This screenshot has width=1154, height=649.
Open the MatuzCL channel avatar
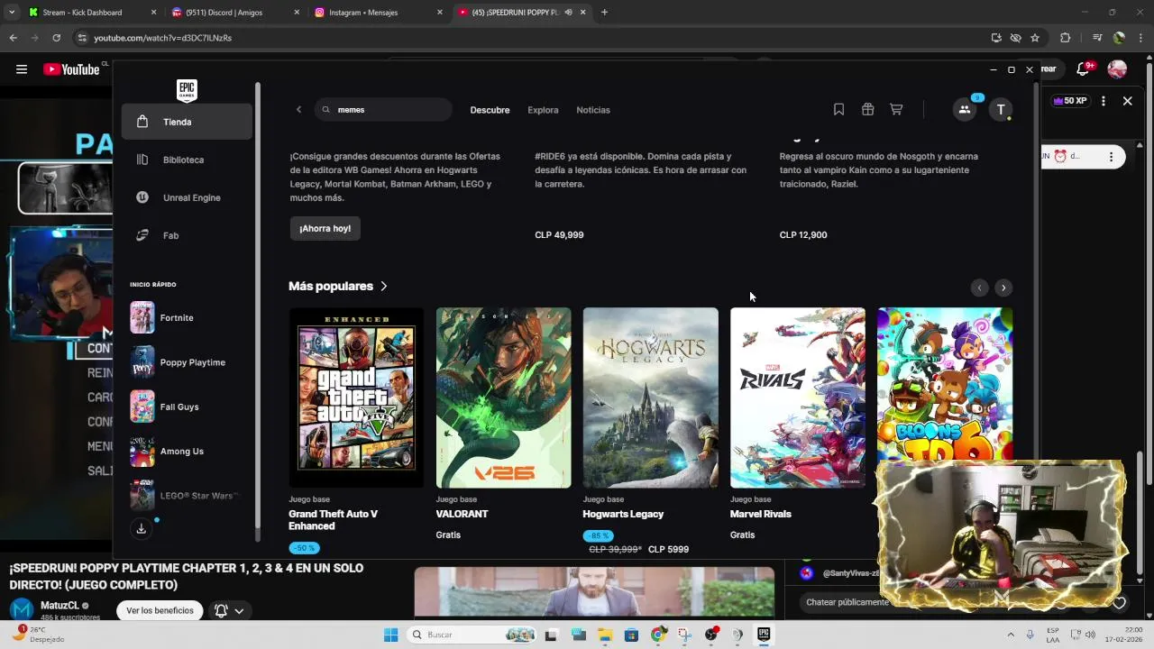pyautogui.click(x=22, y=610)
